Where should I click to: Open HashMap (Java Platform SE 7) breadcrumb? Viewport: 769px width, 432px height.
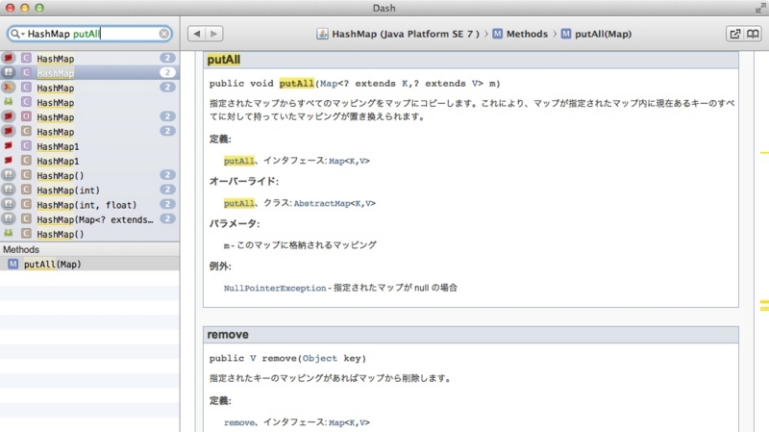pyautogui.click(x=406, y=34)
